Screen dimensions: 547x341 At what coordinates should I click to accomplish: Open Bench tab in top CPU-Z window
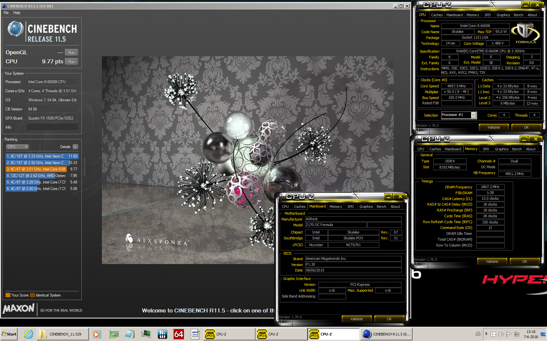(518, 15)
